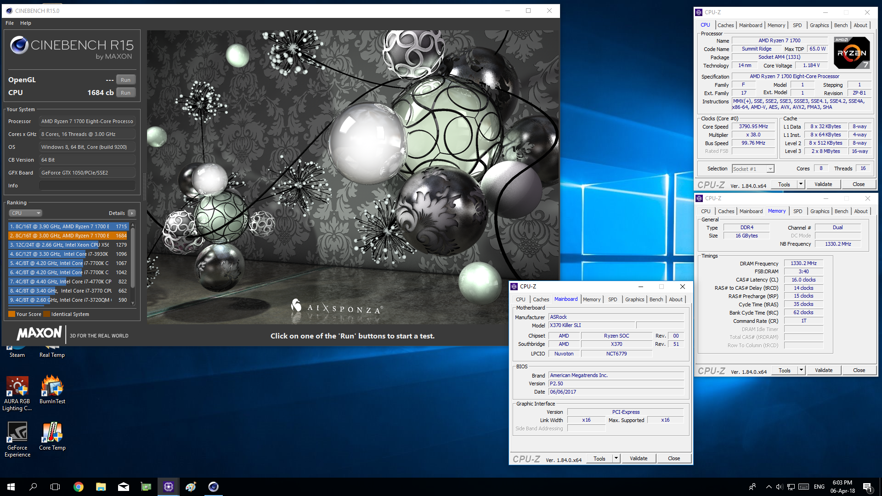Click the taskbar search magnifier icon

pyautogui.click(x=33, y=487)
